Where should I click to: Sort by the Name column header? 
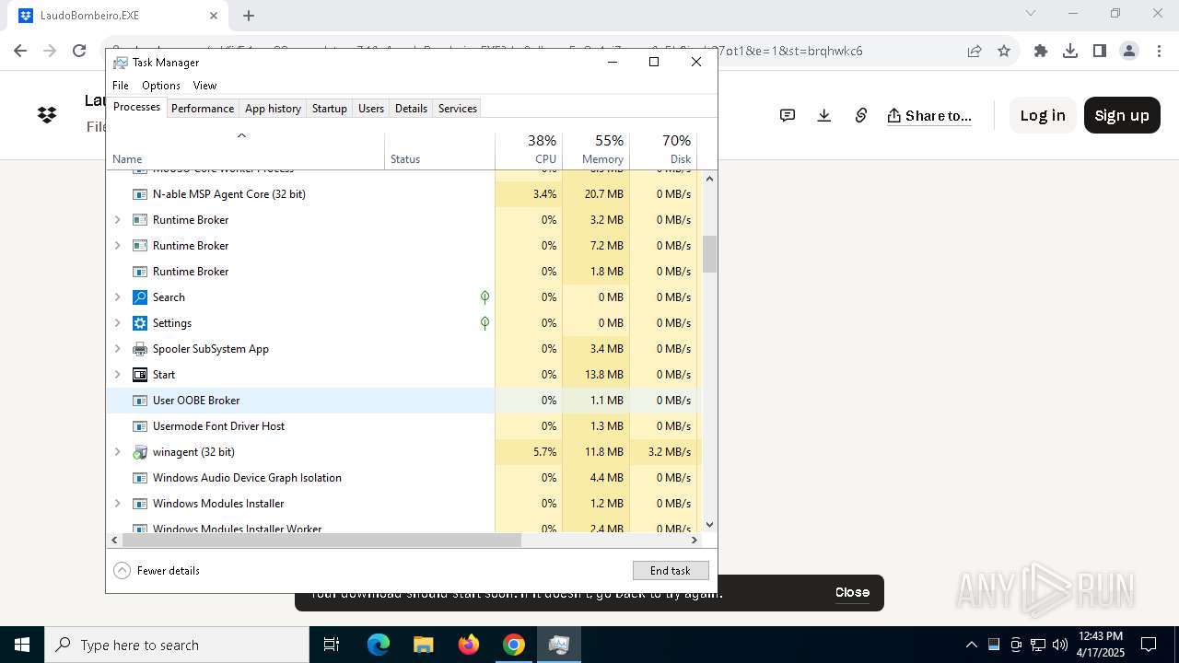(247, 150)
